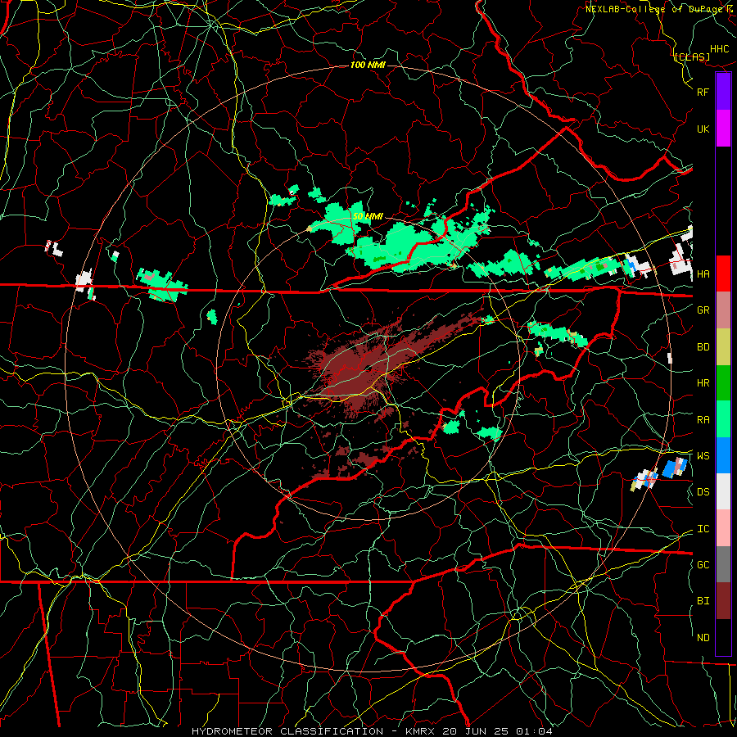Viewport: 737px width, 737px height.
Task: Pick the olive-yellow BD legend swatch
Action: point(723,347)
